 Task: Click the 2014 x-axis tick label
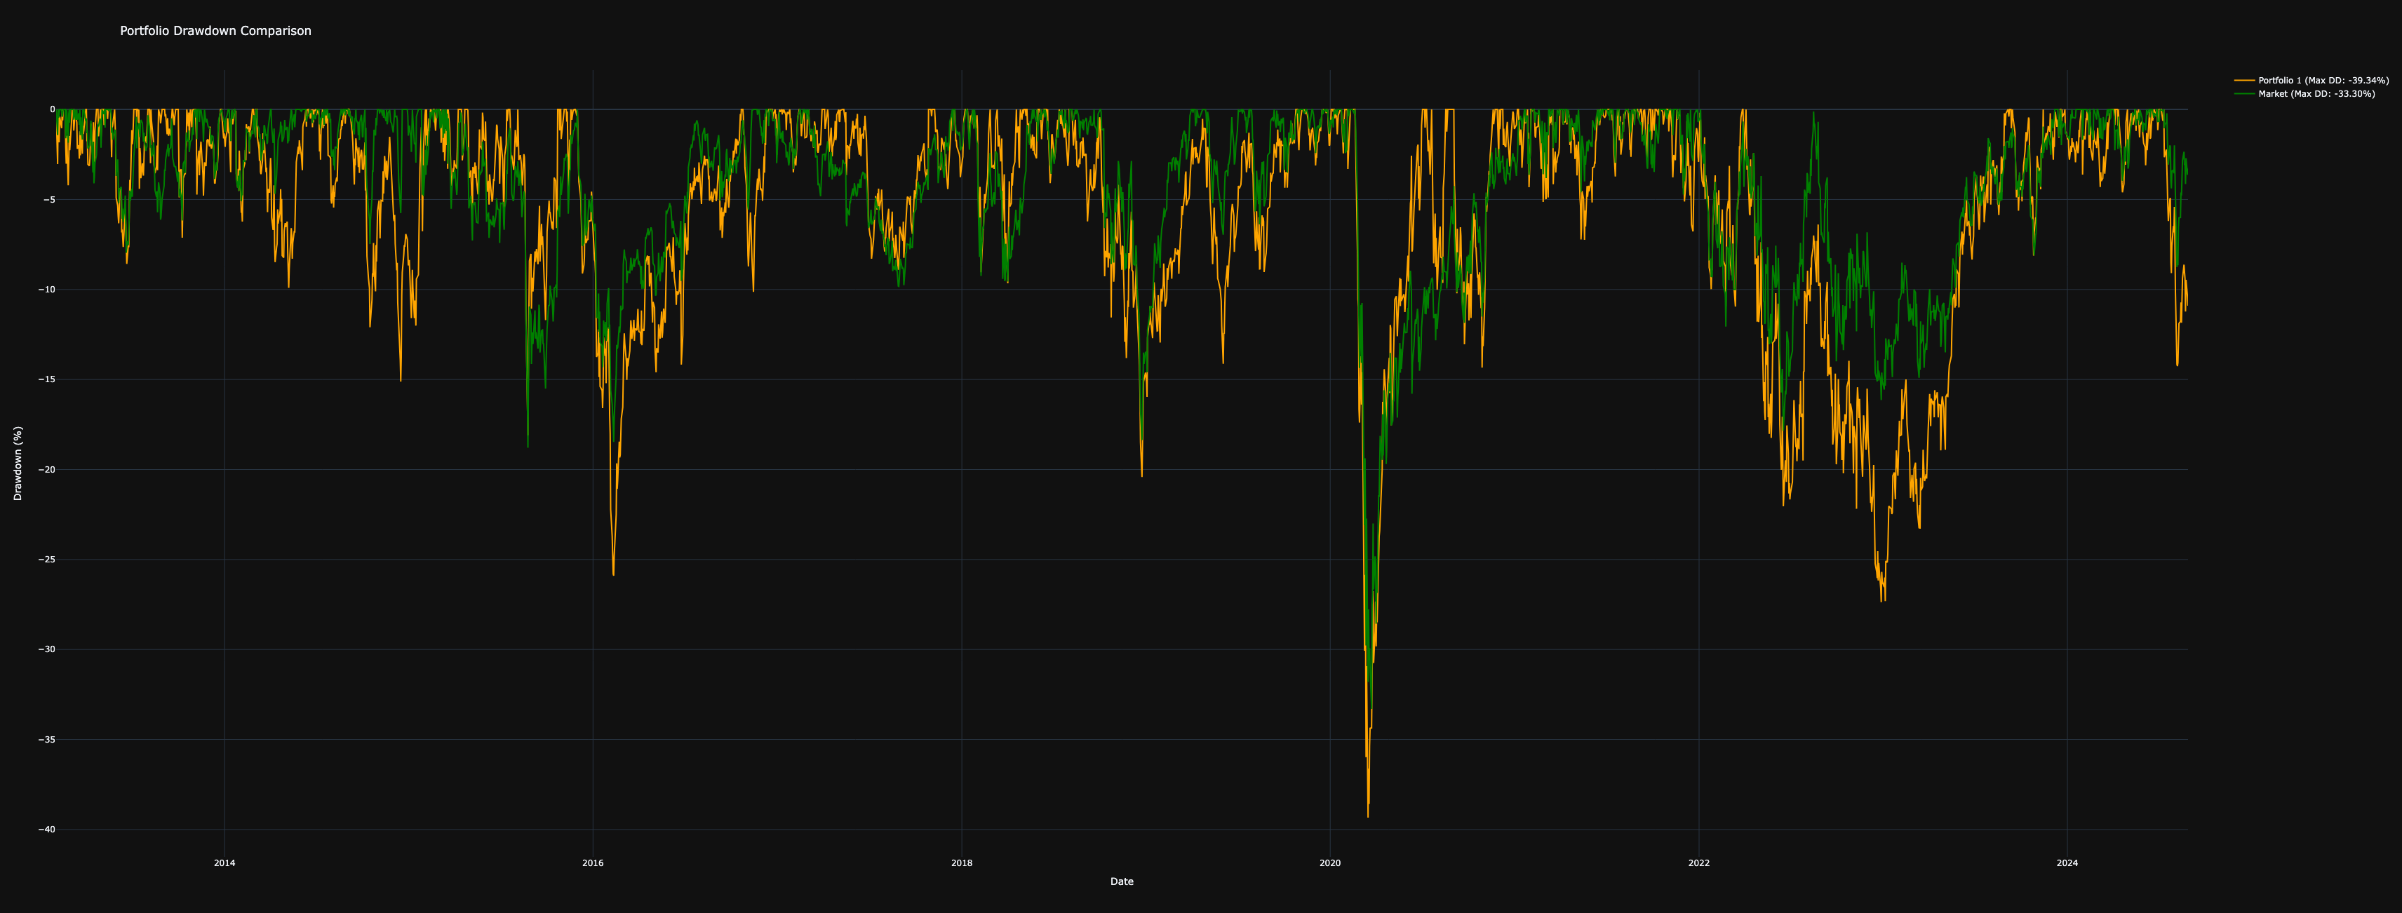pyautogui.click(x=224, y=863)
